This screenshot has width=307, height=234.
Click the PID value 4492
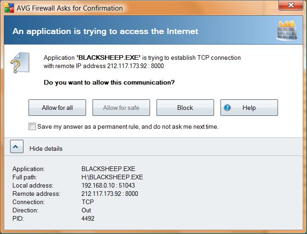88,218
